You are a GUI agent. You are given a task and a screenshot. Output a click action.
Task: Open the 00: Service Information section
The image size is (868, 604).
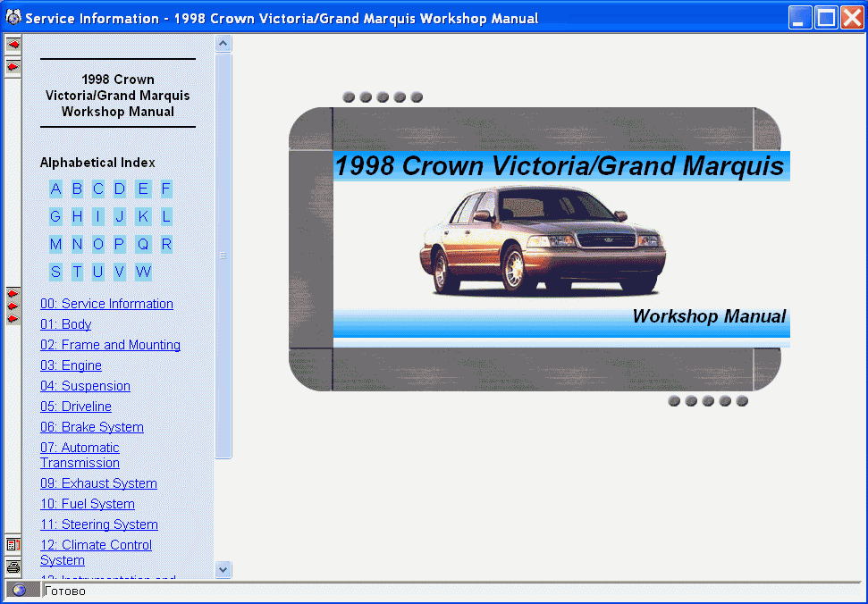[107, 304]
